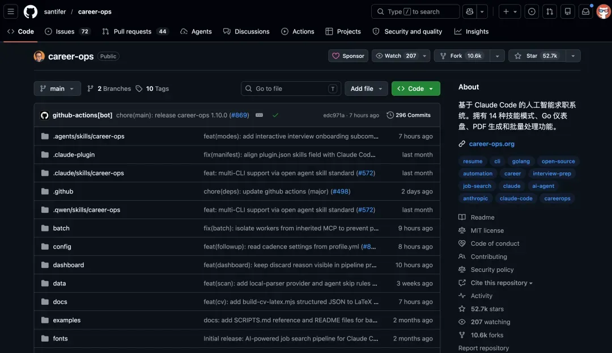
Task: View the 10 Tags link
Action: 152,89
